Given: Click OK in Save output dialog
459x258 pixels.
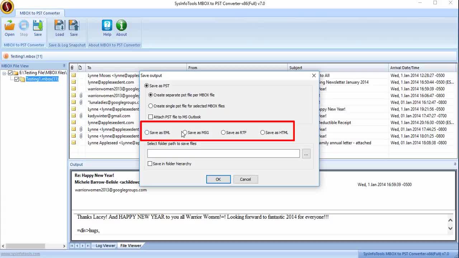Looking at the screenshot, I should click(x=218, y=179).
